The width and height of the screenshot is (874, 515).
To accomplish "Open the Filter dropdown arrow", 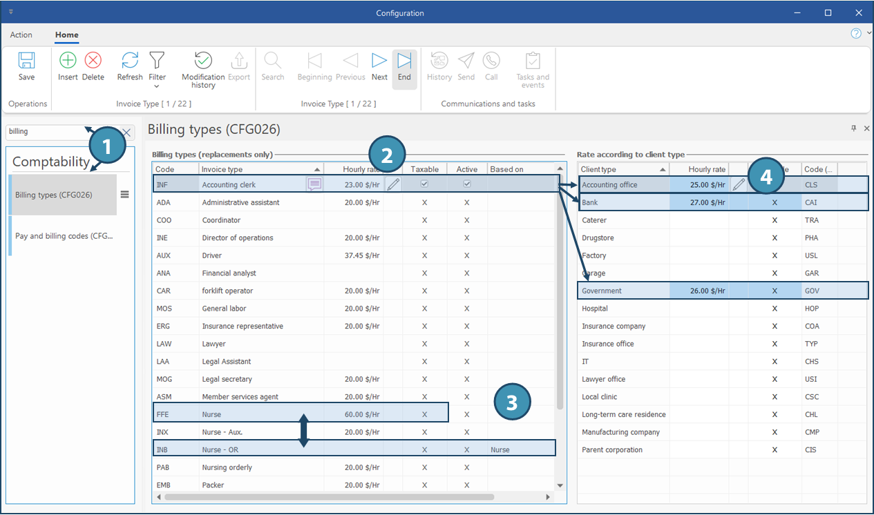I will pyautogui.click(x=157, y=86).
